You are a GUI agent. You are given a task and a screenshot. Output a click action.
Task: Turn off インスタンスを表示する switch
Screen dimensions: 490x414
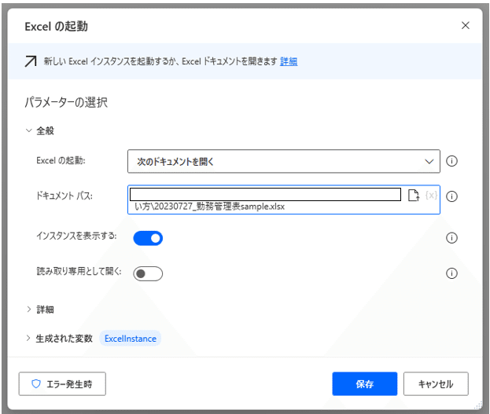[148, 238]
